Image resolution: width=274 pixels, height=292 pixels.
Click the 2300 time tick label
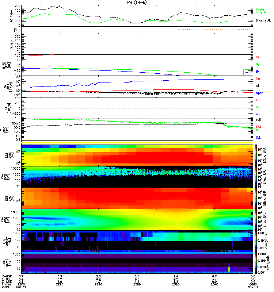pos(137,284)
